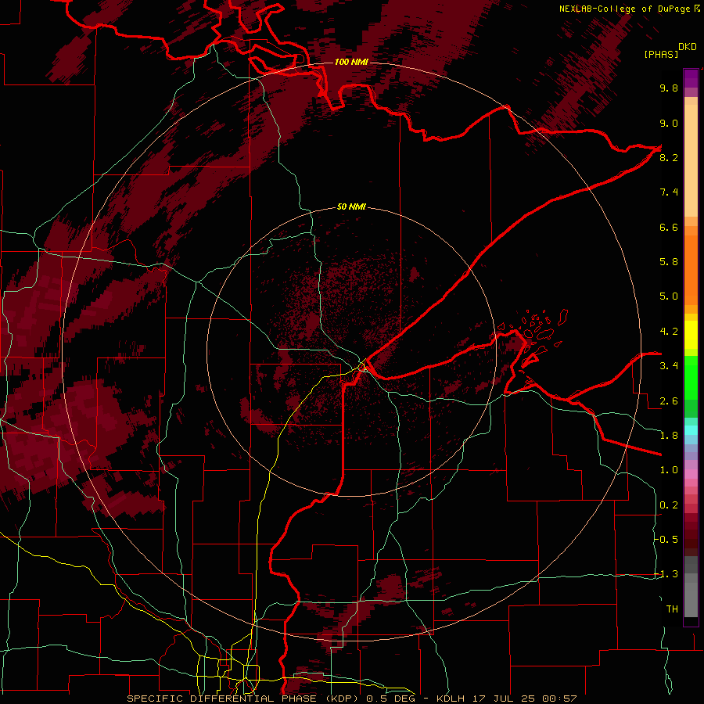This screenshot has width=704, height=704.
Task: Click the 50 NMI range ring label
Action: point(351,207)
